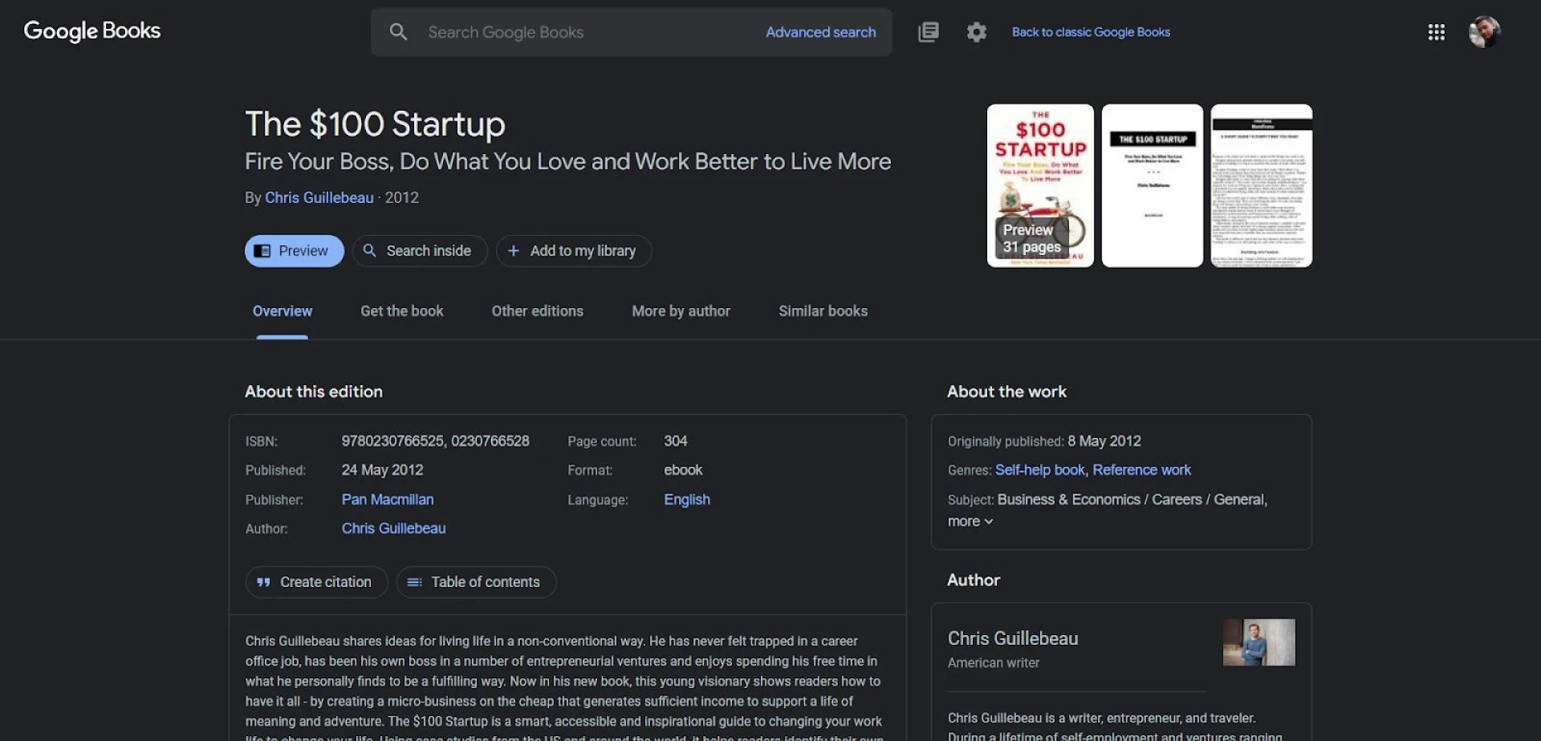Select the More by author tab
Screen dimensions: 1541x741
(681, 311)
